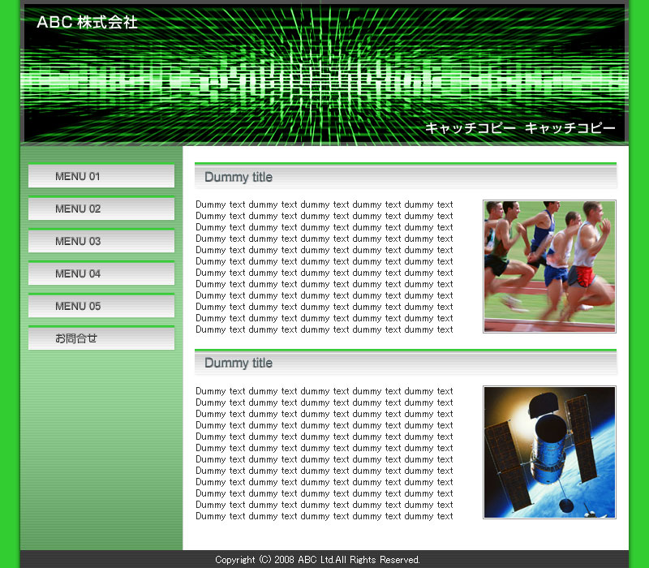Go to MENU 03 page
The width and height of the screenshot is (649, 568).
(x=101, y=240)
